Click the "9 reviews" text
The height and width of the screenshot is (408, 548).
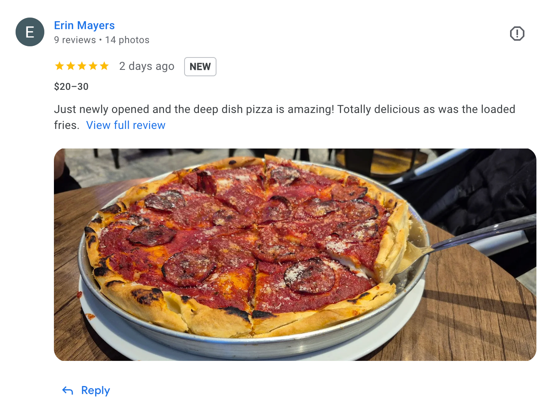click(75, 40)
